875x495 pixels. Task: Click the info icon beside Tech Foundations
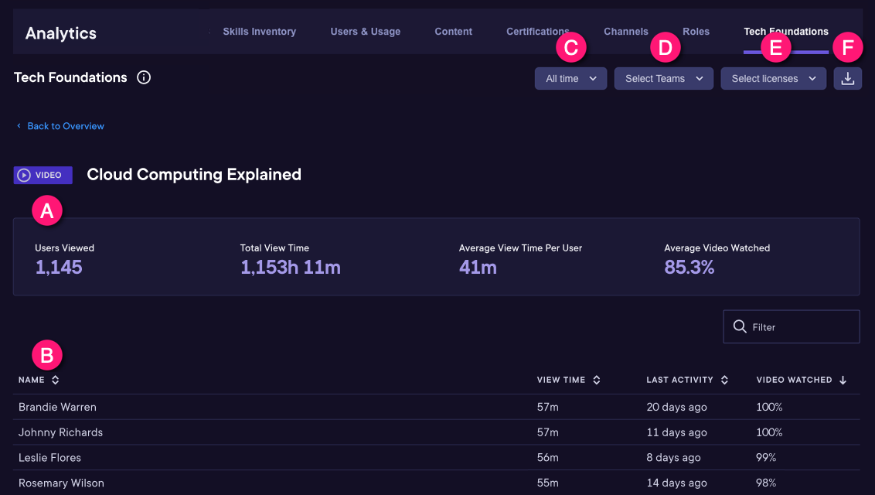tap(143, 77)
